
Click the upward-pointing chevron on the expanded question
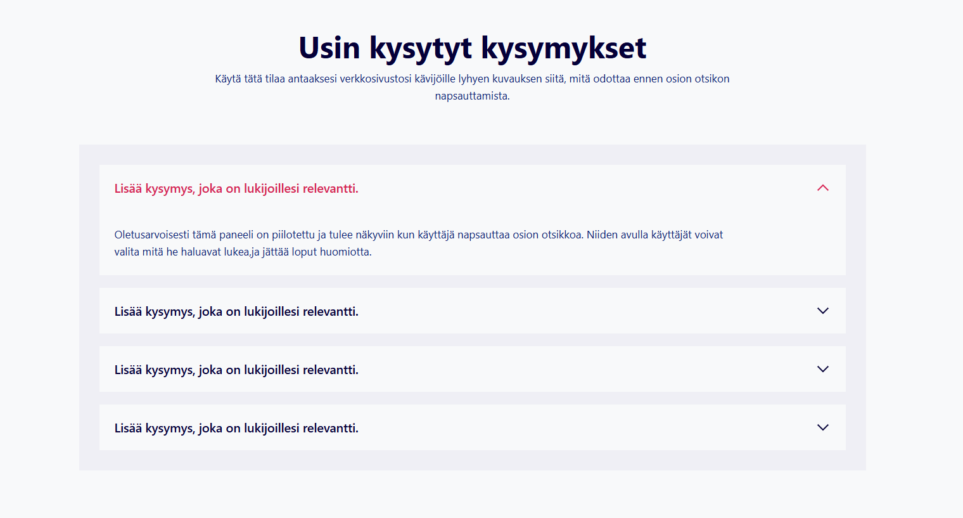pos(823,188)
